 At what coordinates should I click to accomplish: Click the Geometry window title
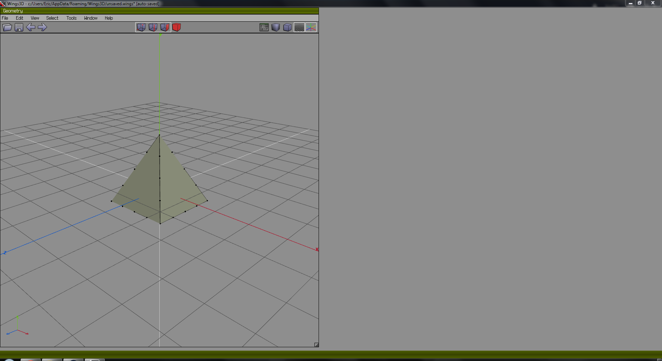click(x=13, y=11)
